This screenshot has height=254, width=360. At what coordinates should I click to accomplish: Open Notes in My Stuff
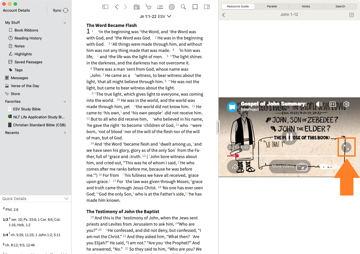19,46
